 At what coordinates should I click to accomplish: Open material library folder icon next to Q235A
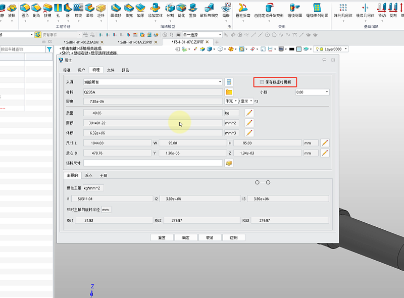click(229, 92)
